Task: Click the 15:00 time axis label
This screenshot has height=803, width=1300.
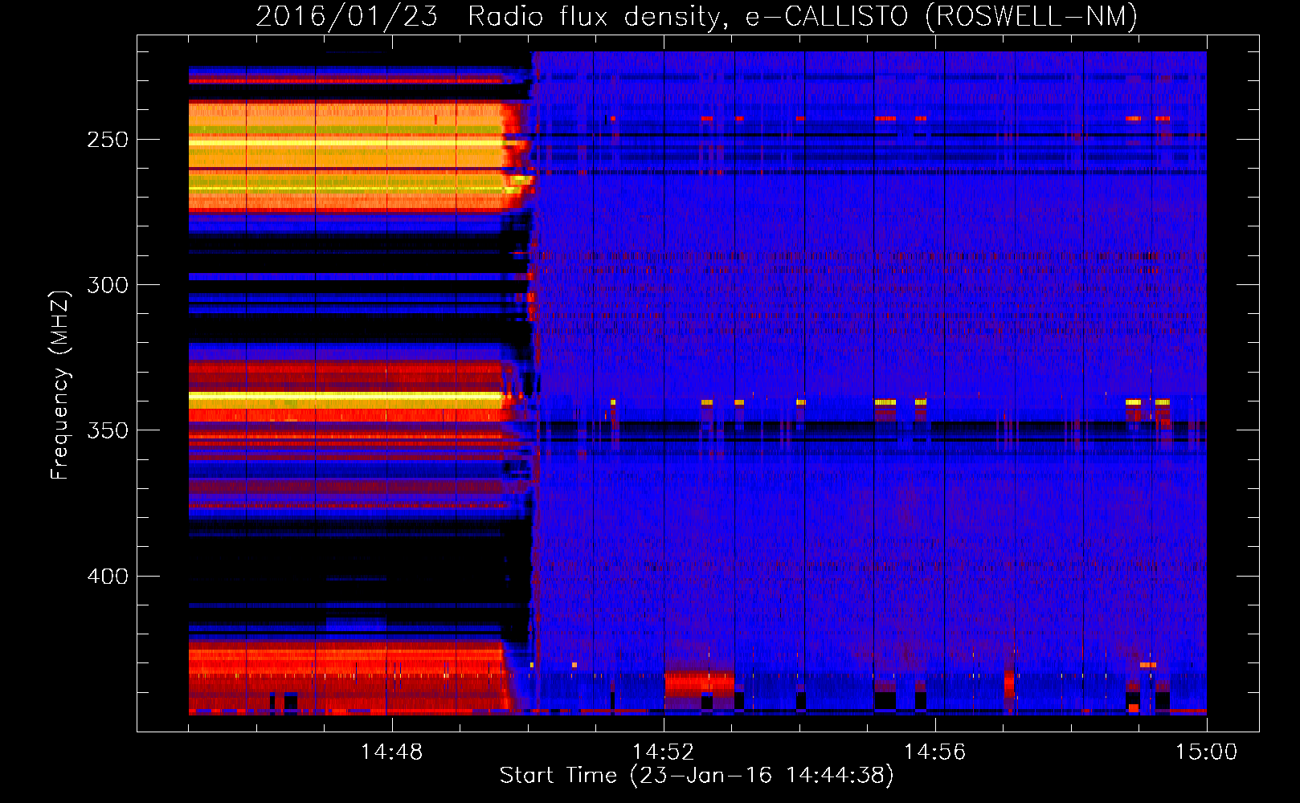Action: tap(1206, 752)
